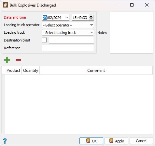Screen dimensions: 155x146
Task: Open the date picker dropdown
Action: pos(67,18)
